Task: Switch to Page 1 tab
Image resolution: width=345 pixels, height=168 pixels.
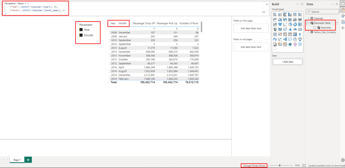Action: coord(17,160)
